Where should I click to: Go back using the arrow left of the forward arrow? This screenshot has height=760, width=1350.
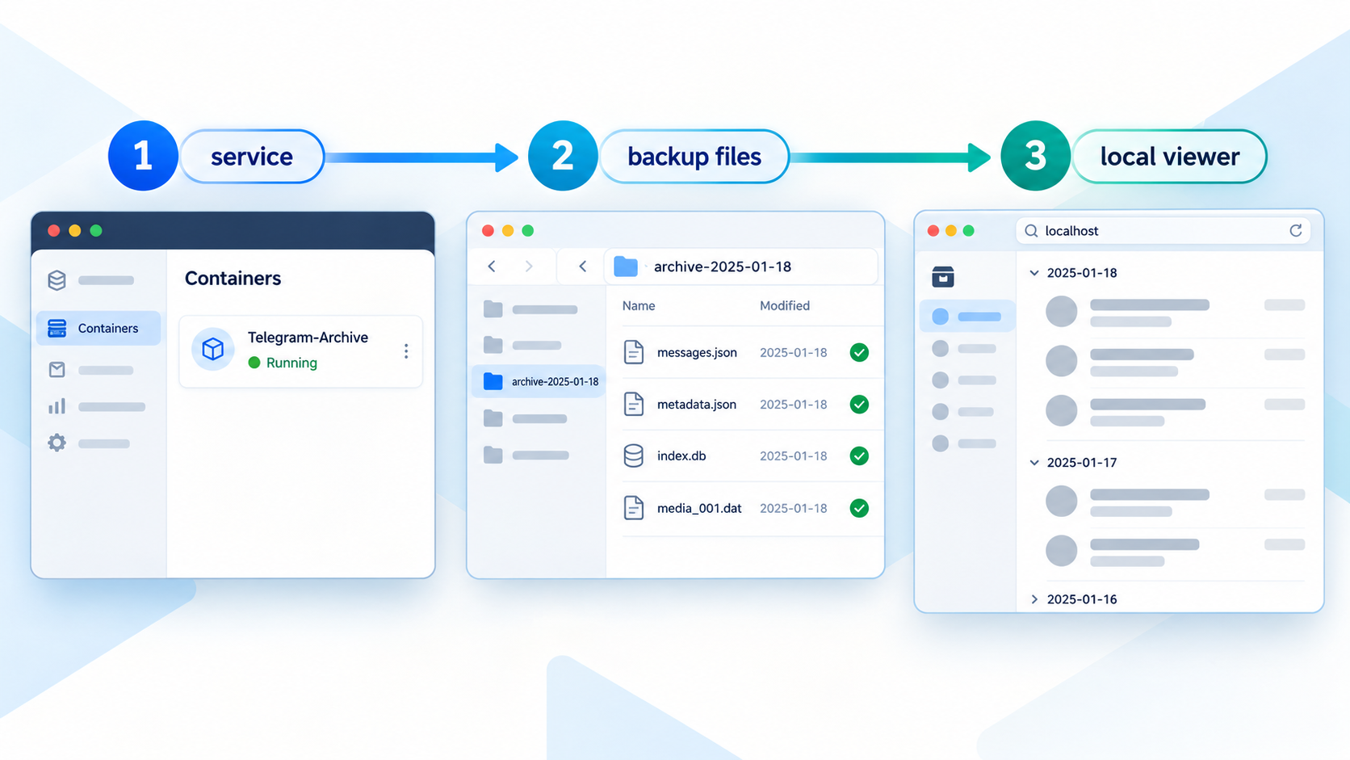click(x=492, y=266)
